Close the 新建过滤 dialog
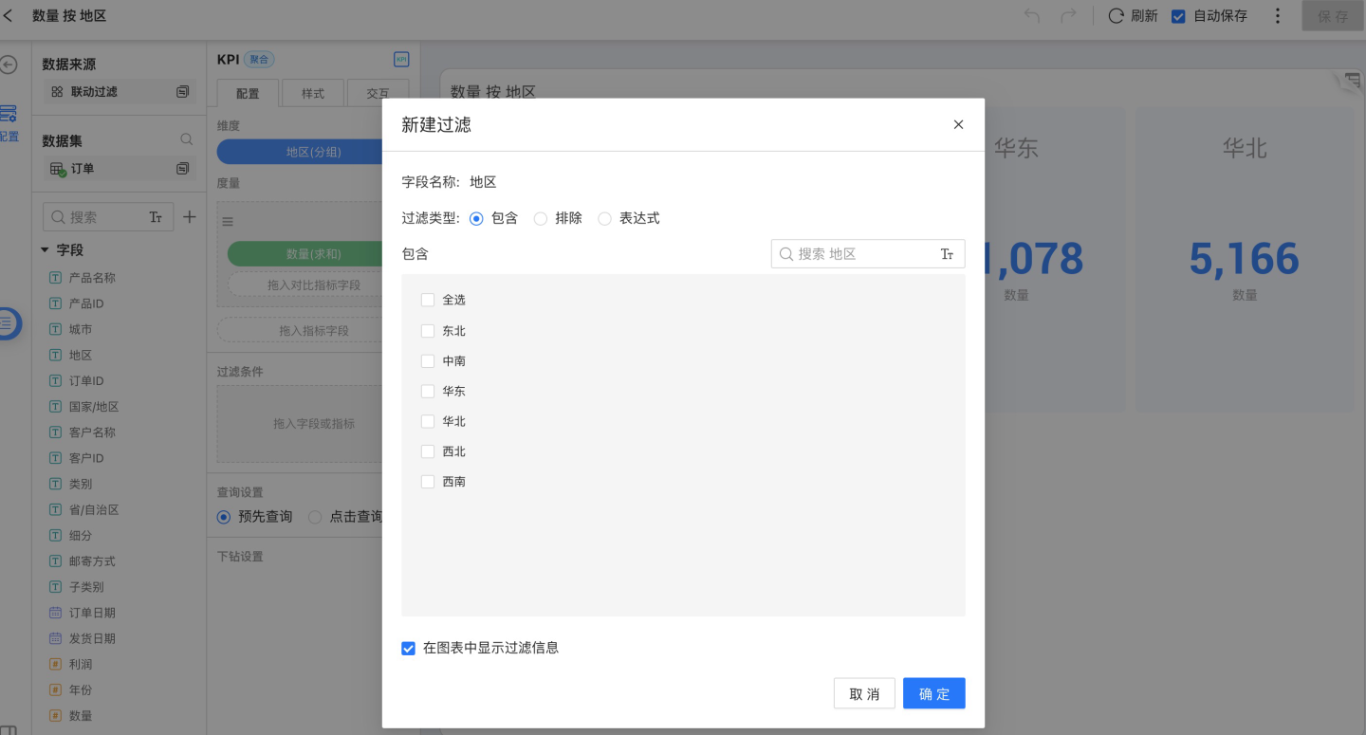This screenshot has height=735, width=1366. tap(958, 124)
